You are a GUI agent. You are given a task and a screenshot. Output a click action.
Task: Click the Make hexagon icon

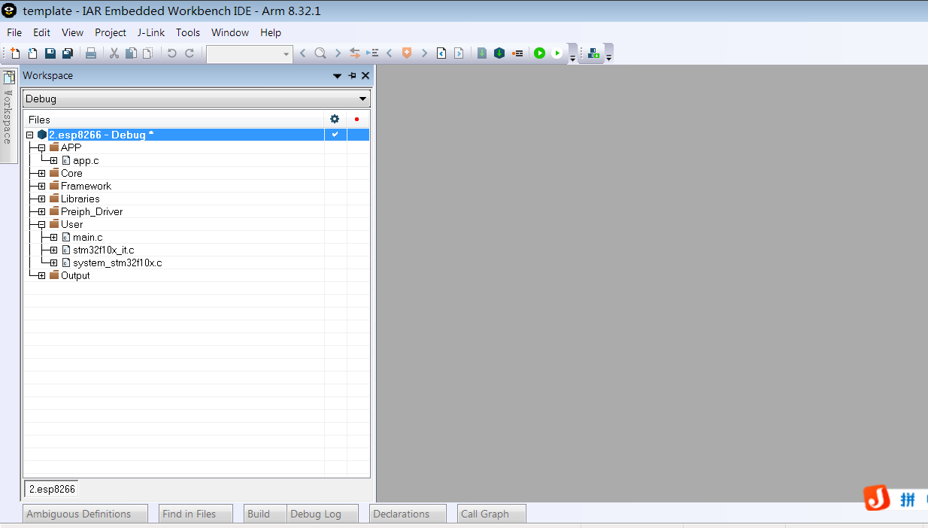click(499, 53)
